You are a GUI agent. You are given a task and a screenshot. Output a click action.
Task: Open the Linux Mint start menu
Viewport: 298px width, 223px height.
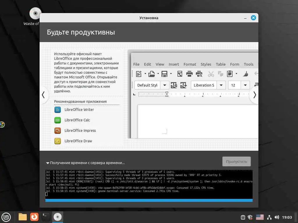tap(6, 217)
